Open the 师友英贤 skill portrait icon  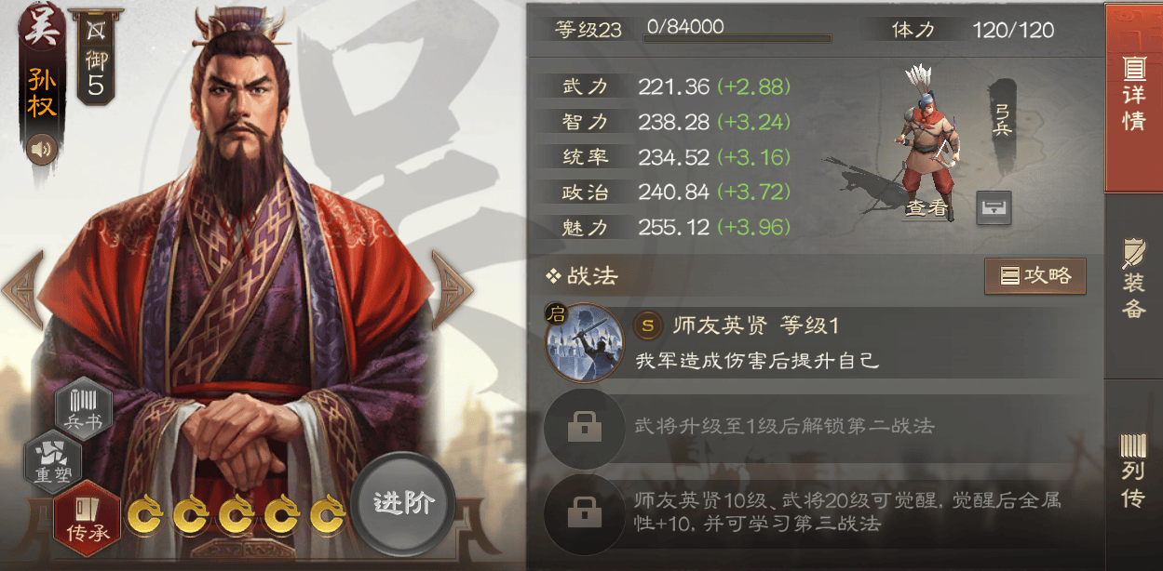point(584,343)
